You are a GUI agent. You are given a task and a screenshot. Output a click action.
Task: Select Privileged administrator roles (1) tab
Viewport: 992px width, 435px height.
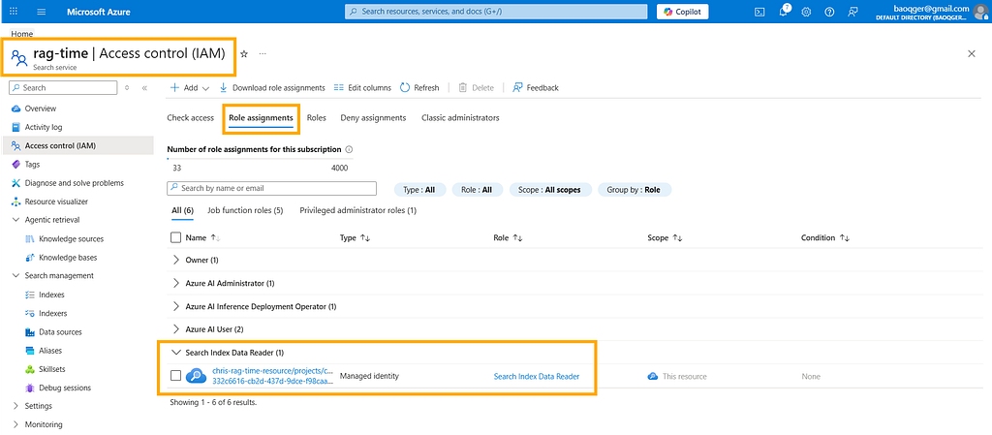coord(358,210)
